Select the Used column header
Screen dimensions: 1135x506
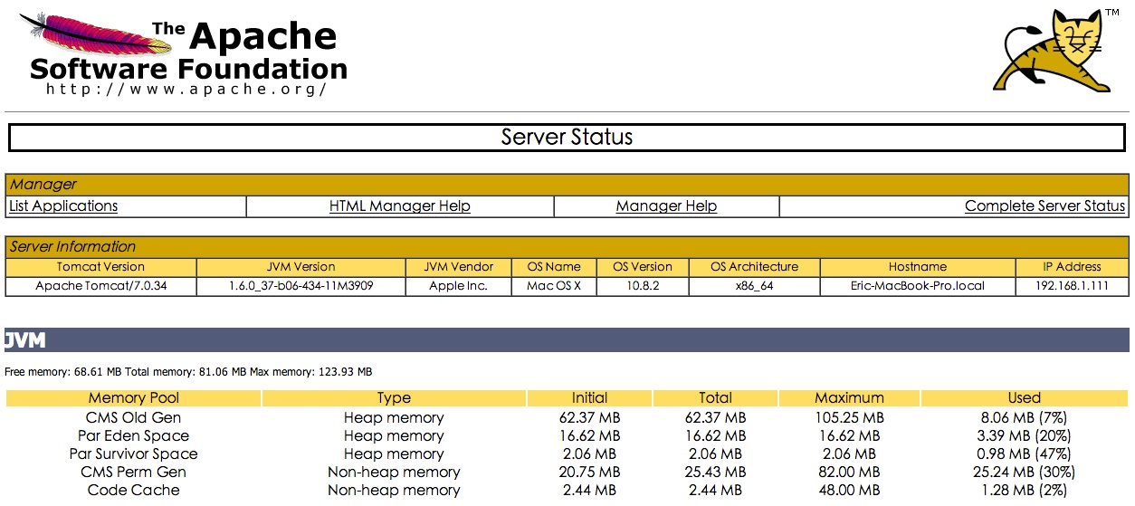pyautogui.click(x=1025, y=398)
